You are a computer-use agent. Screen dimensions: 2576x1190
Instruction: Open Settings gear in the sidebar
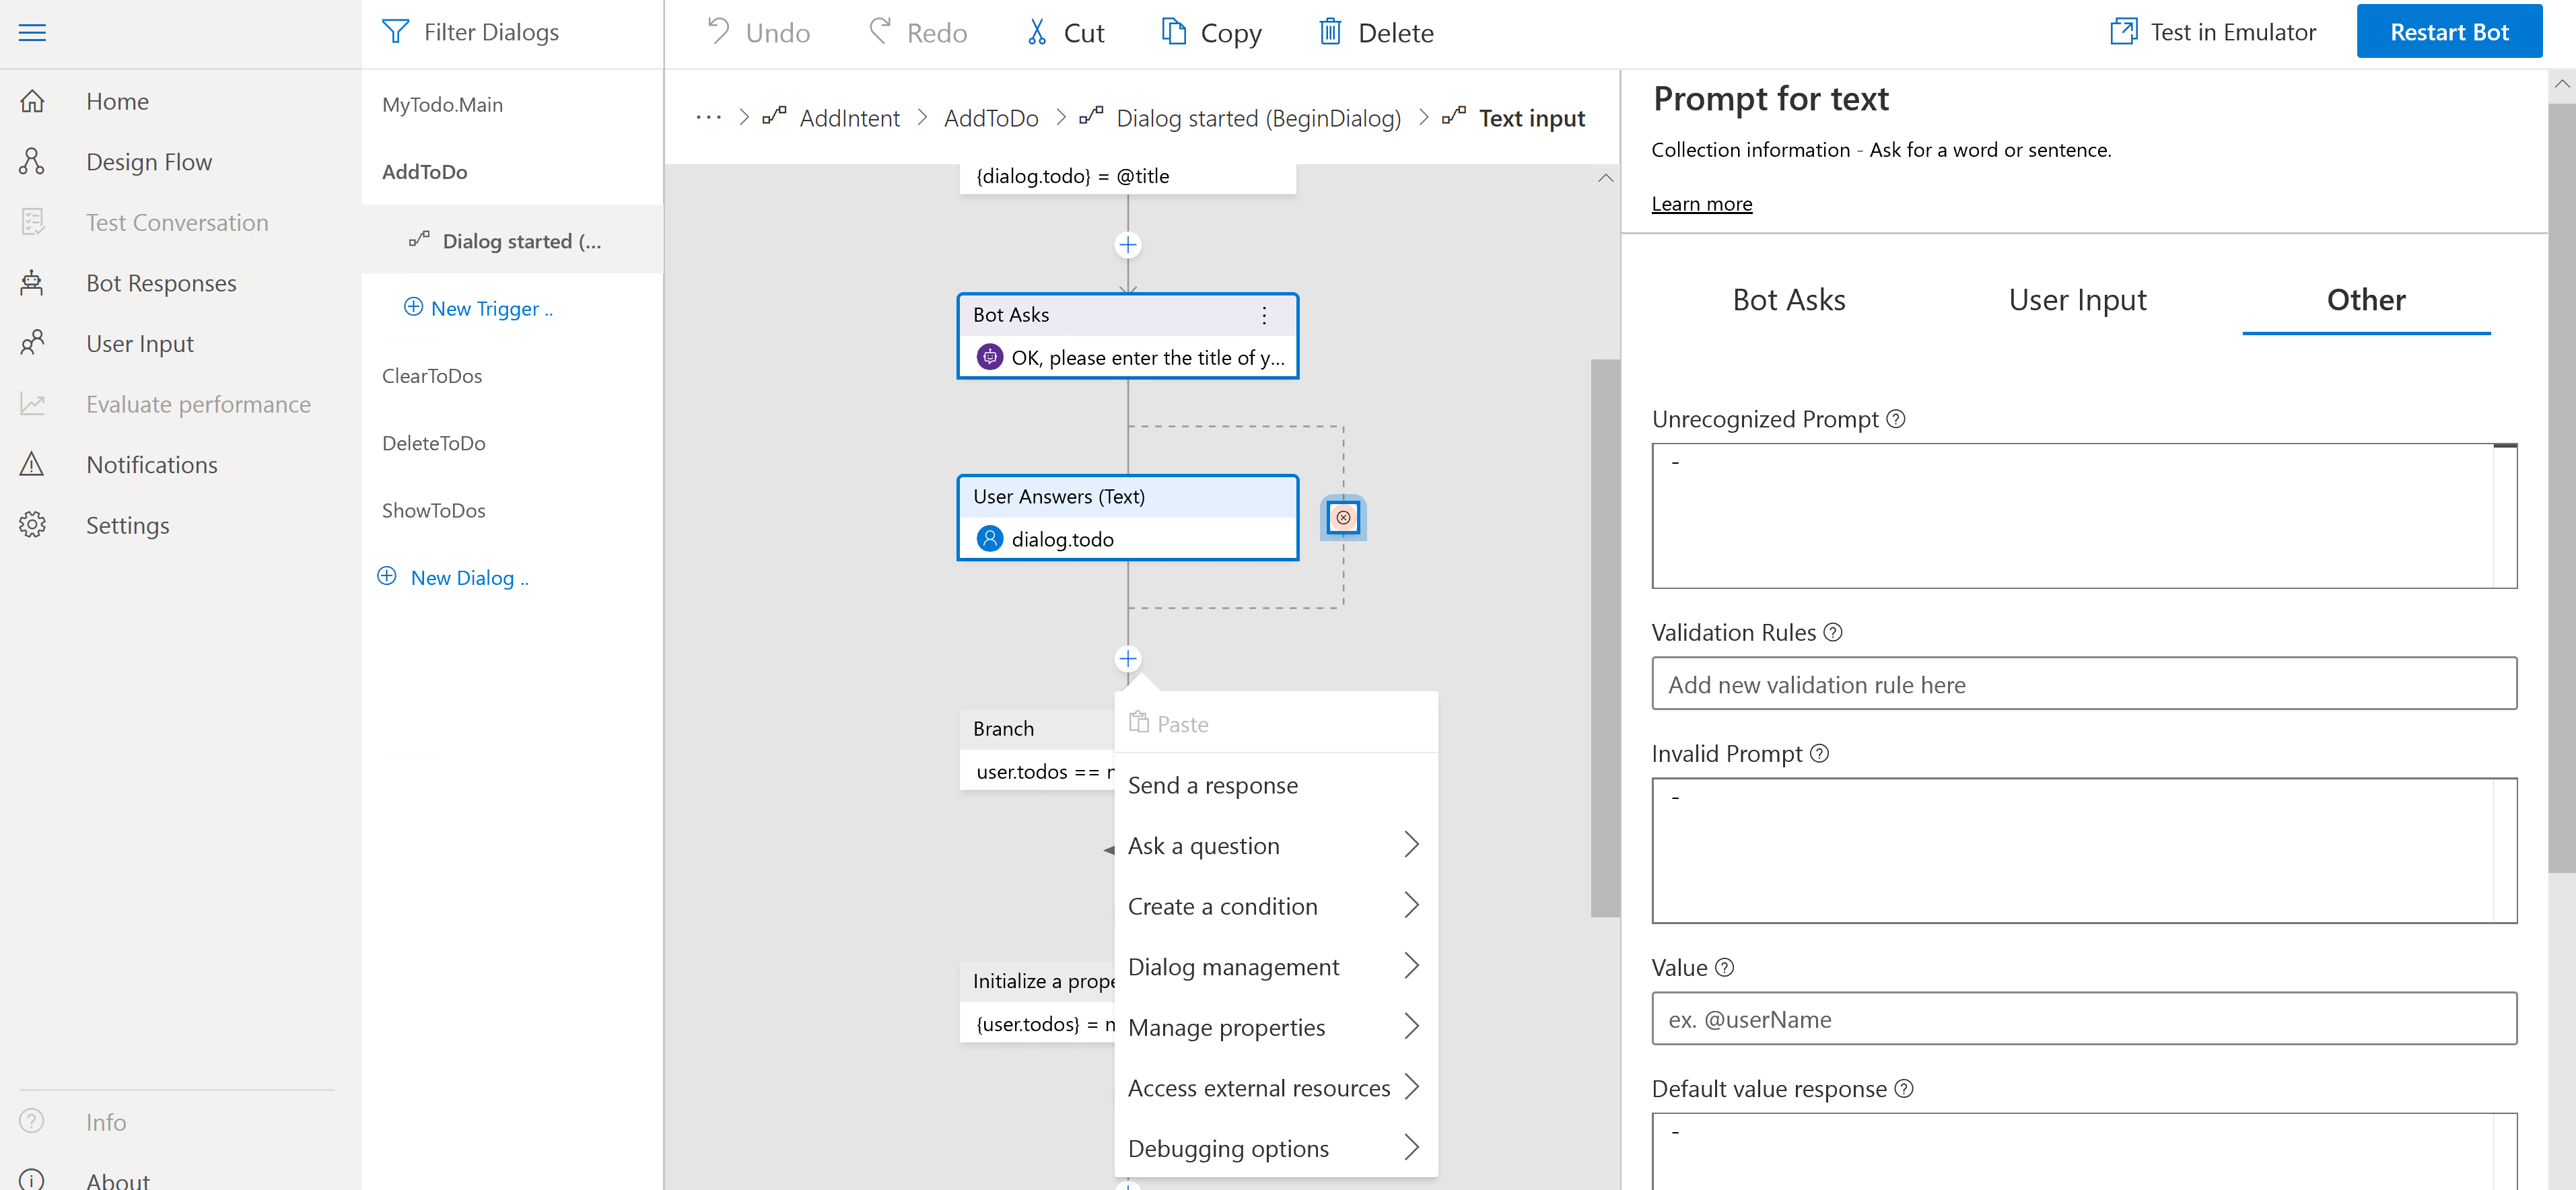pos(32,525)
